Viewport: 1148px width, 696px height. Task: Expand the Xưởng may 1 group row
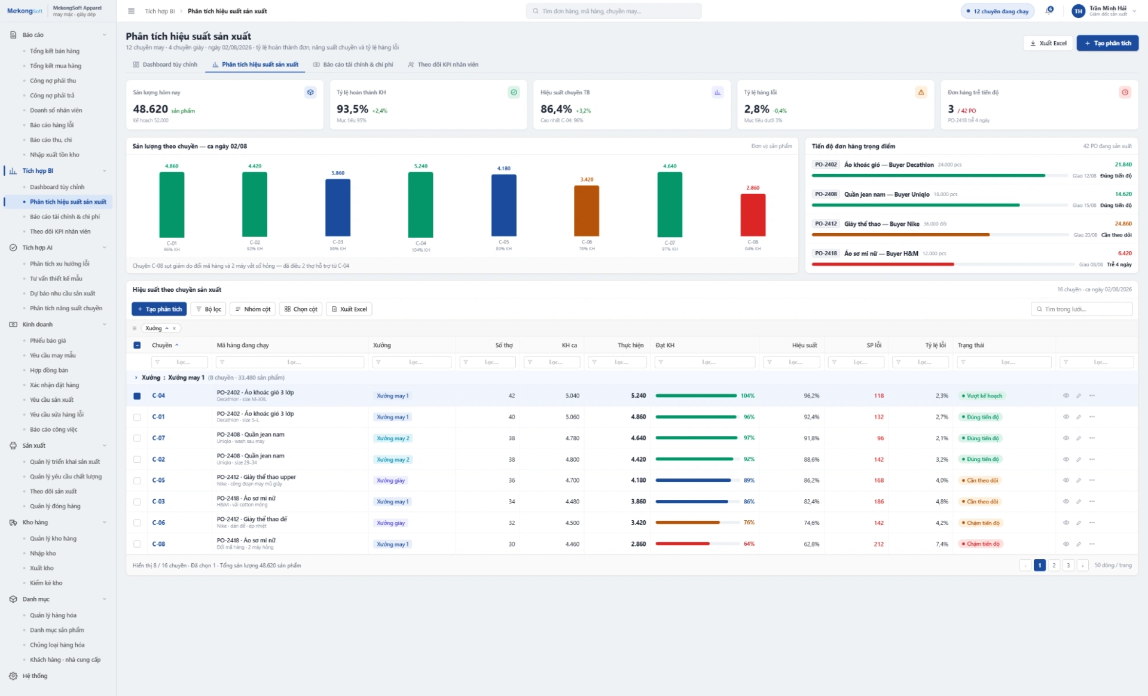(136, 378)
